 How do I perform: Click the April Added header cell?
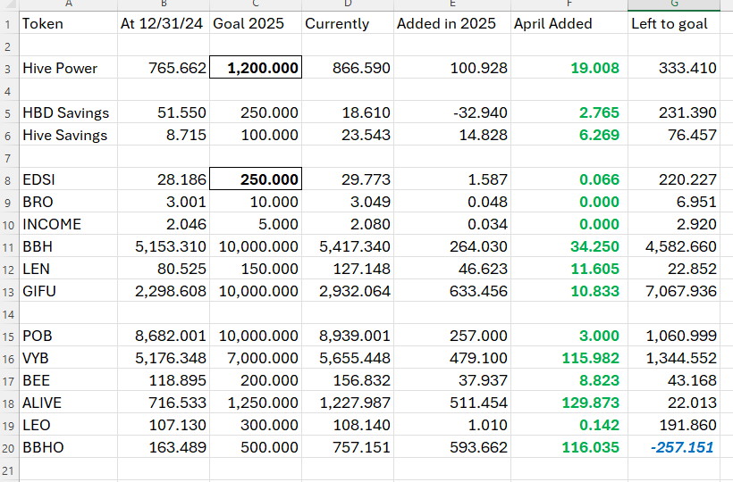569,23
